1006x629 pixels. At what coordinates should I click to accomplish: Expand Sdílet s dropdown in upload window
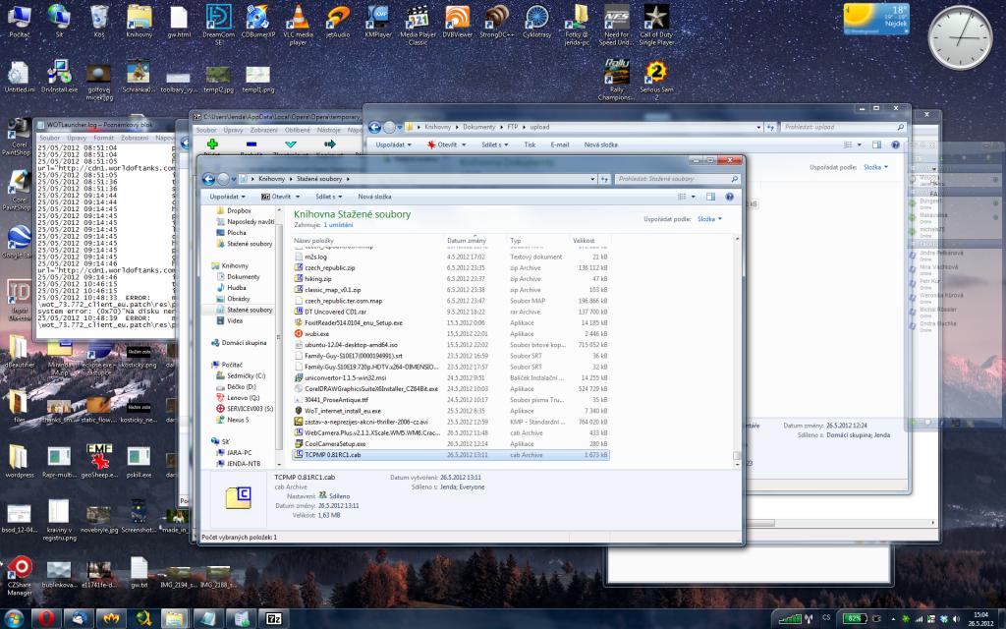[x=495, y=145]
